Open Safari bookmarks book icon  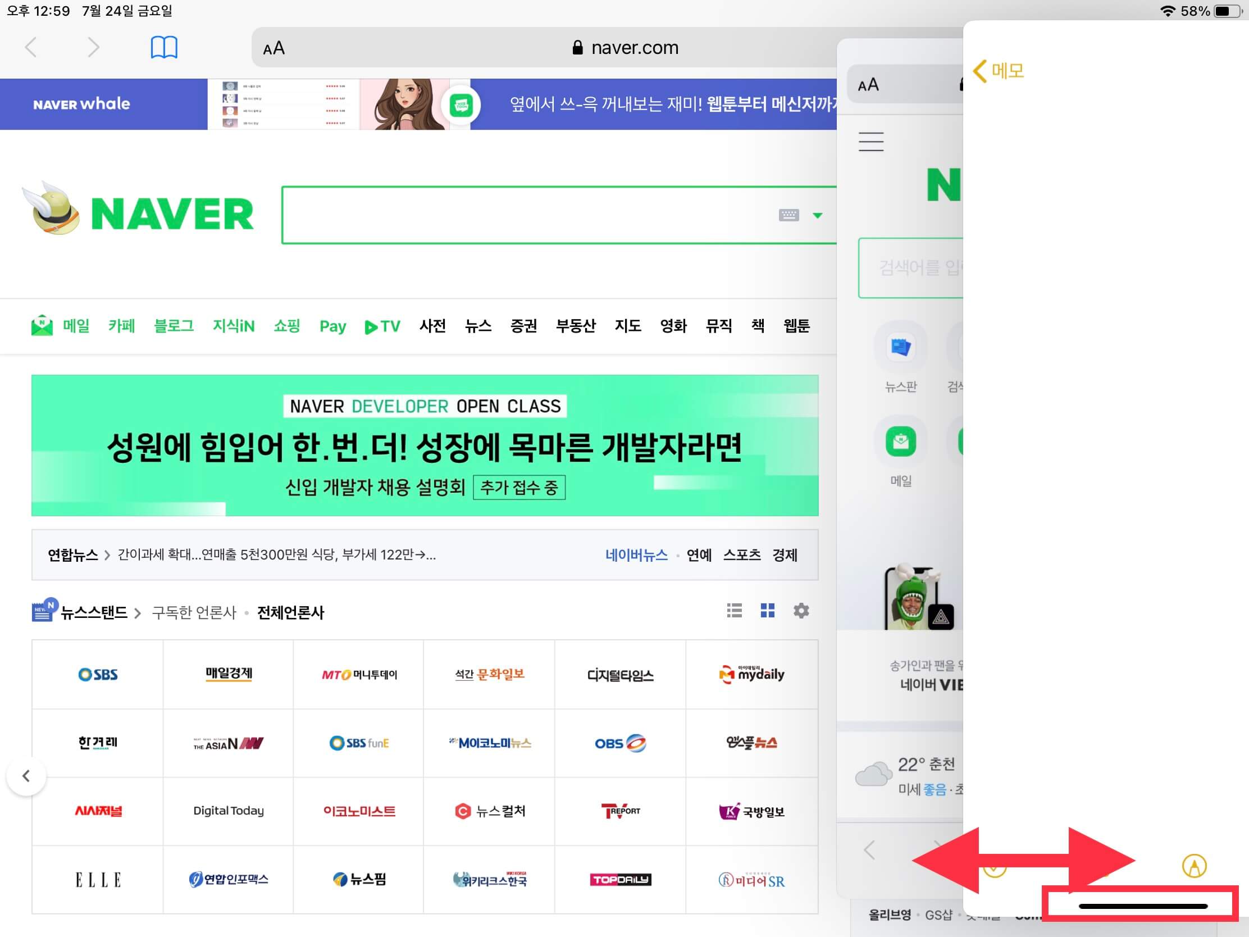tap(164, 47)
